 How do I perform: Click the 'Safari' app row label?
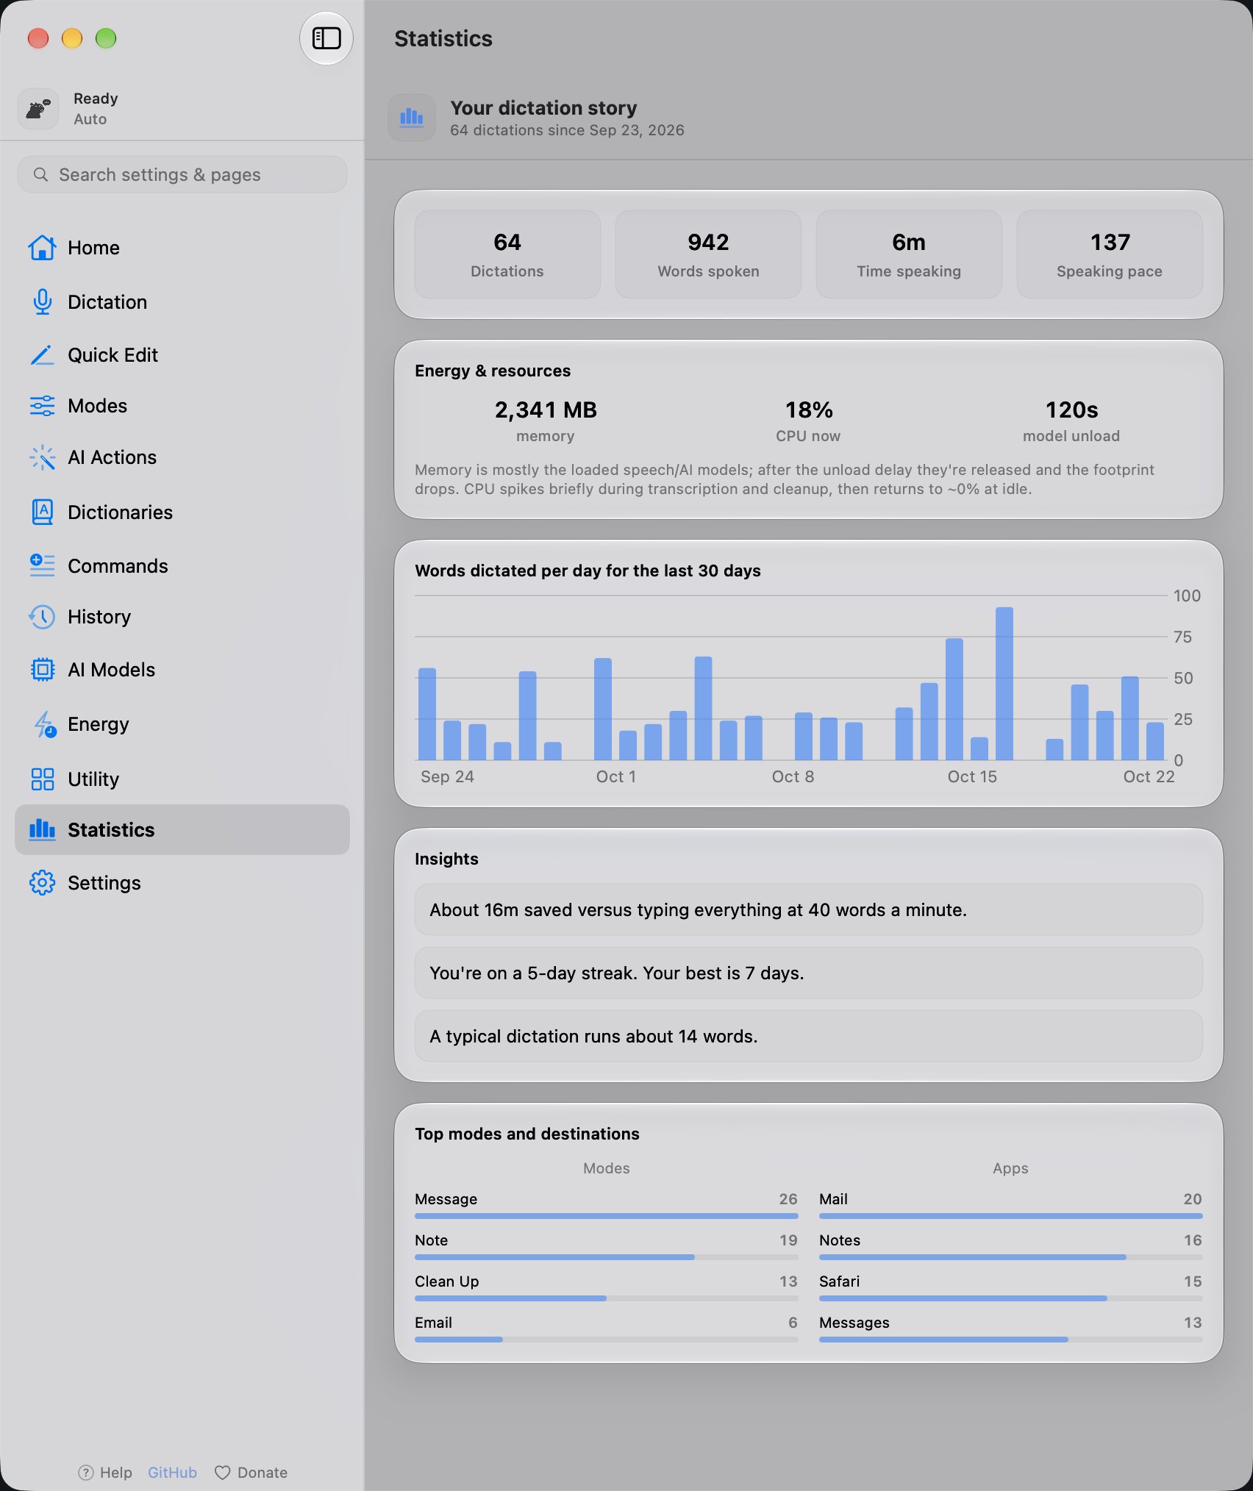pyautogui.click(x=840, y=1281)
